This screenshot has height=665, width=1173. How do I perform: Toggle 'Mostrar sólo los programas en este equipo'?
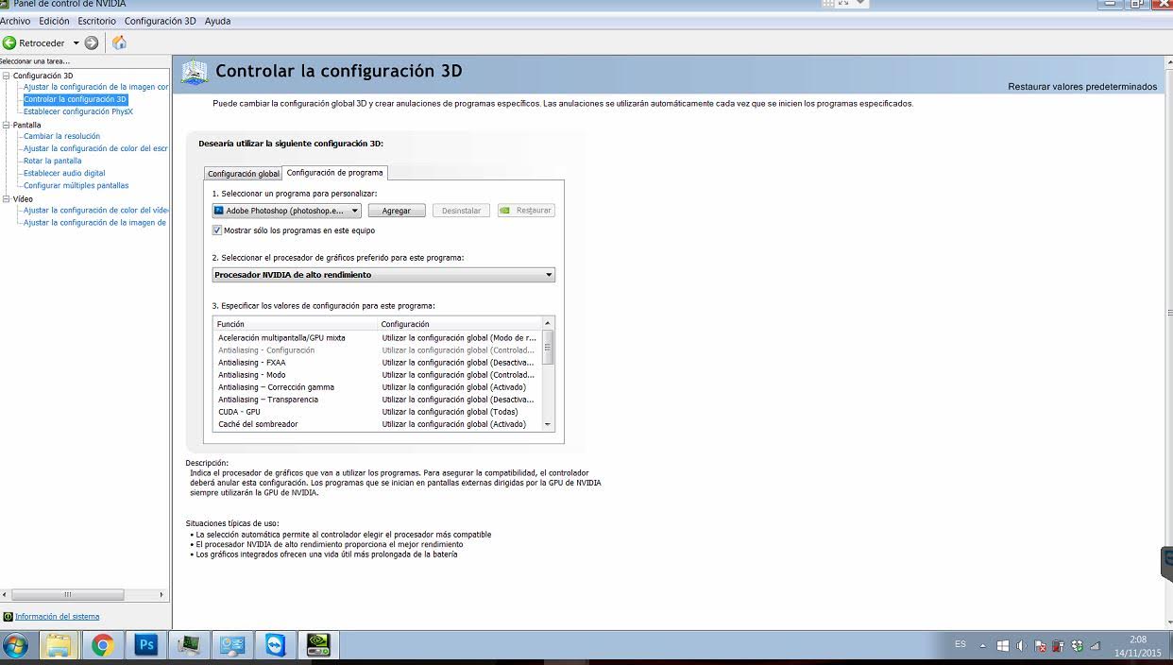(x=217, y=230)
